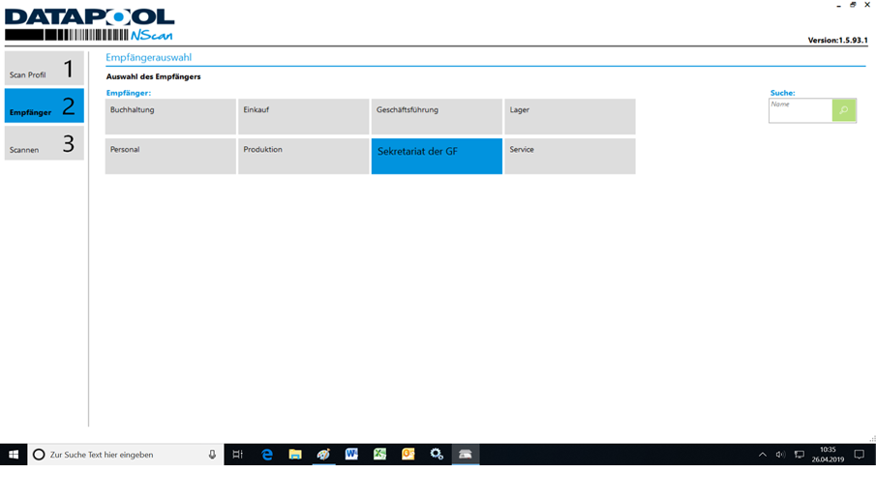Click the green search magnifier button
The width and height of the screenshot is (876, 503).
coord(843,110)
